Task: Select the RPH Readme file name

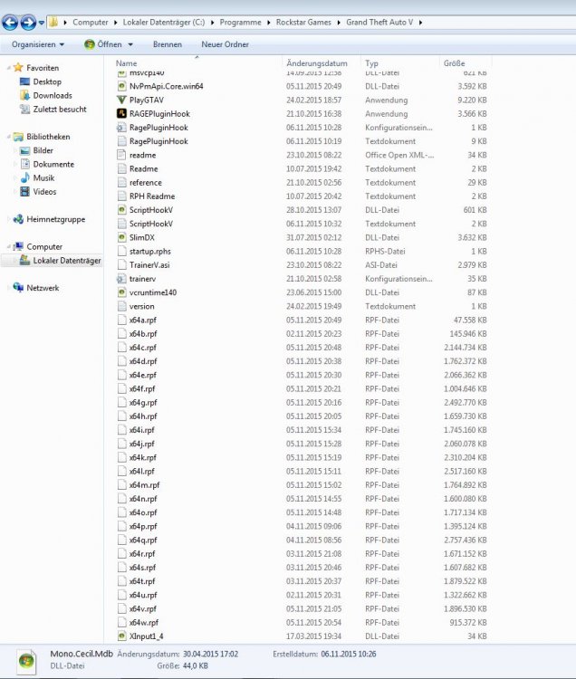Action: click(x=152, y=196)
